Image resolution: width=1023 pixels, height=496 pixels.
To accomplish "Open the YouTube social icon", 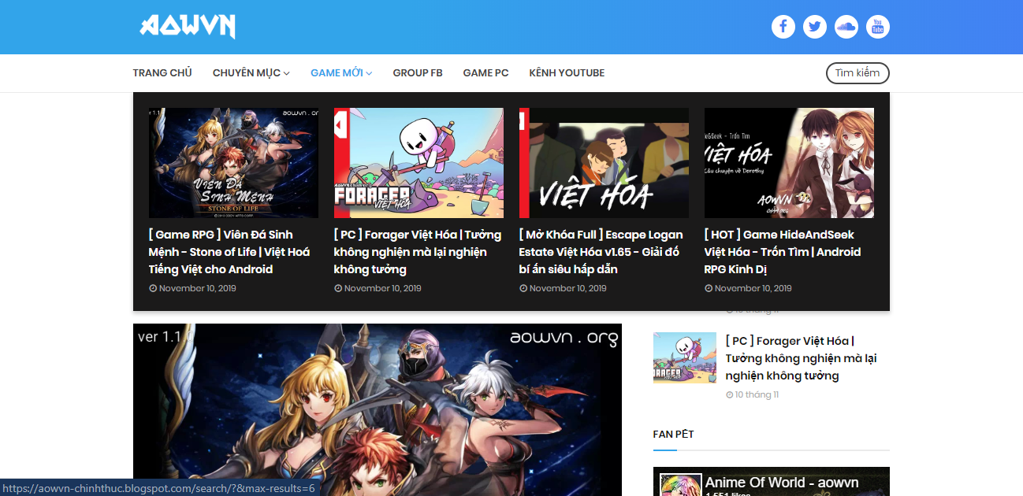I will click(877, 27).
